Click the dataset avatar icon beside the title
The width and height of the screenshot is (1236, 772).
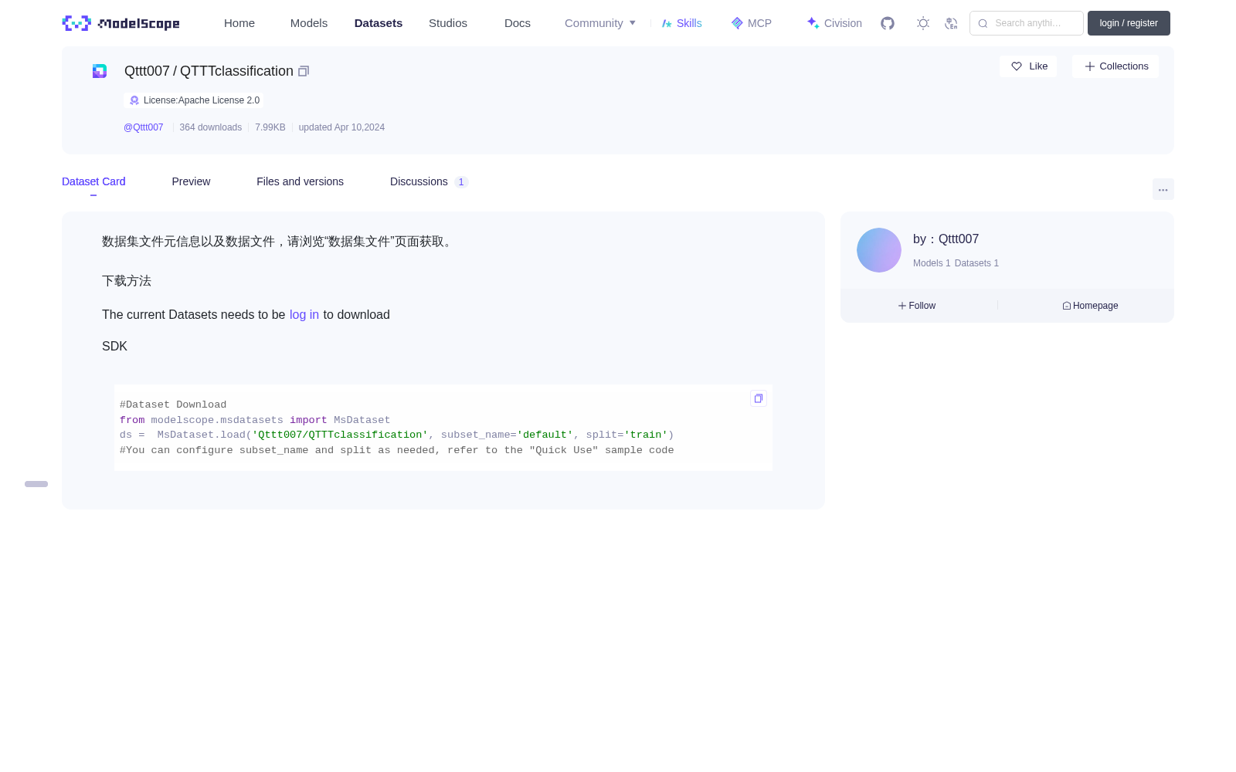point(100,71)
